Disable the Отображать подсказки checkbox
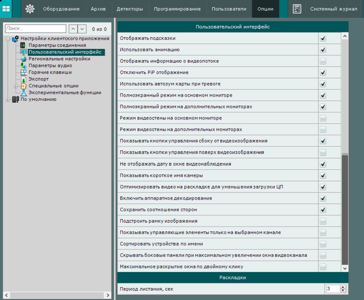 coord(323,38)
